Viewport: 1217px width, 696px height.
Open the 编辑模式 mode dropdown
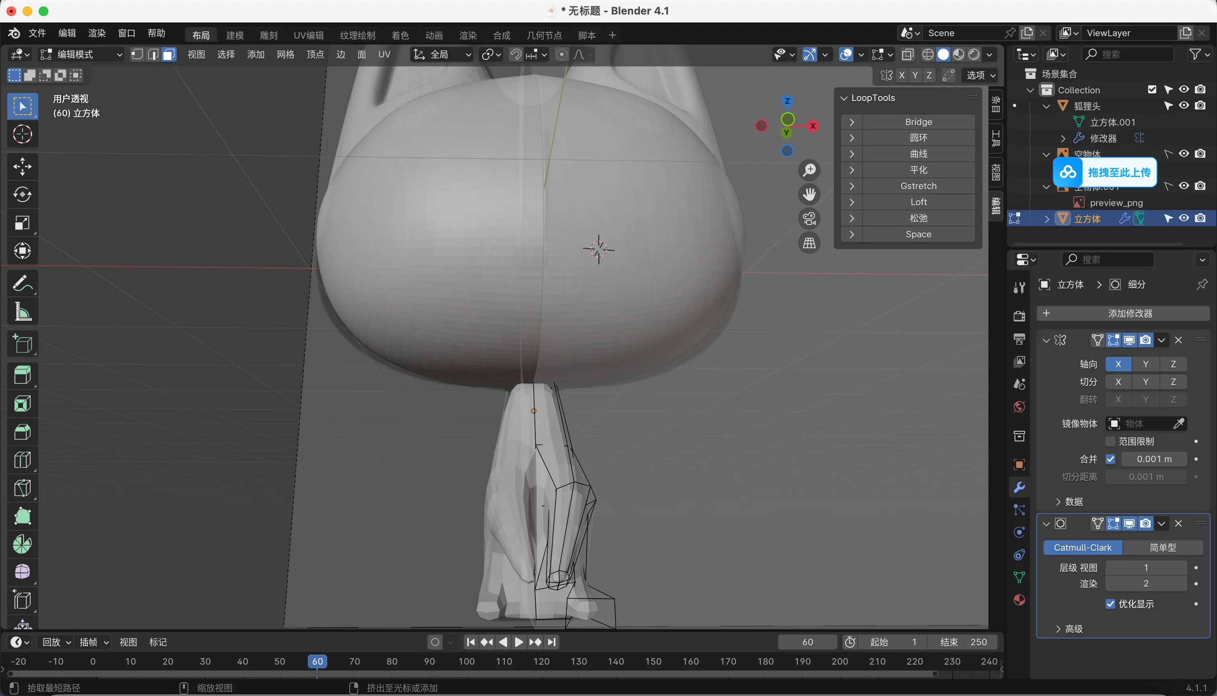tap(81, 54)
